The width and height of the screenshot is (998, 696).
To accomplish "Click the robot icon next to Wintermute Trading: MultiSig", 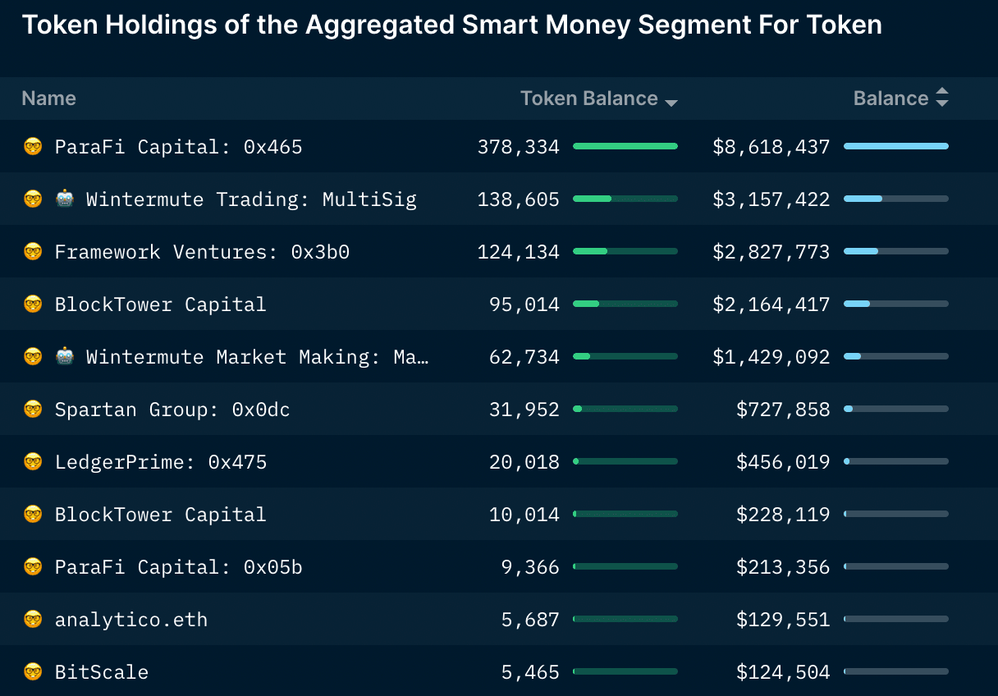I will click(x=64, y=199).
